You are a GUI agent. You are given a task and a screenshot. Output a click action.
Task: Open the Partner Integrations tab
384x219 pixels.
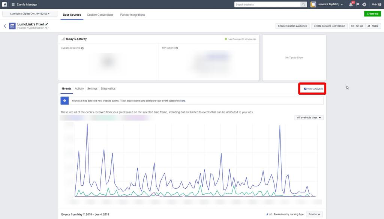(132, 15)
